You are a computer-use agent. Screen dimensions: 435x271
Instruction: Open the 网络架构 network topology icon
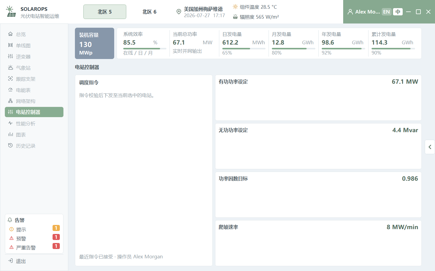[x=11, y=101]
